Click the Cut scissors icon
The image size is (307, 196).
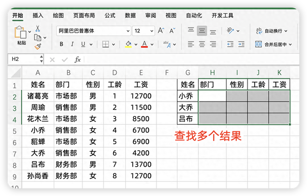pos(37,29)
